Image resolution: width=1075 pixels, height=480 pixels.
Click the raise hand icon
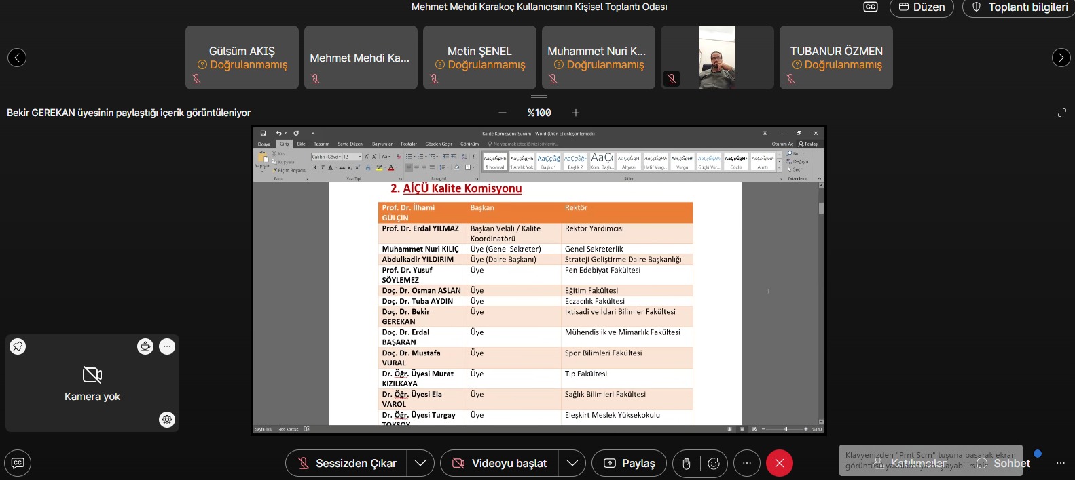pyautogui.click(x=687, y=463)
